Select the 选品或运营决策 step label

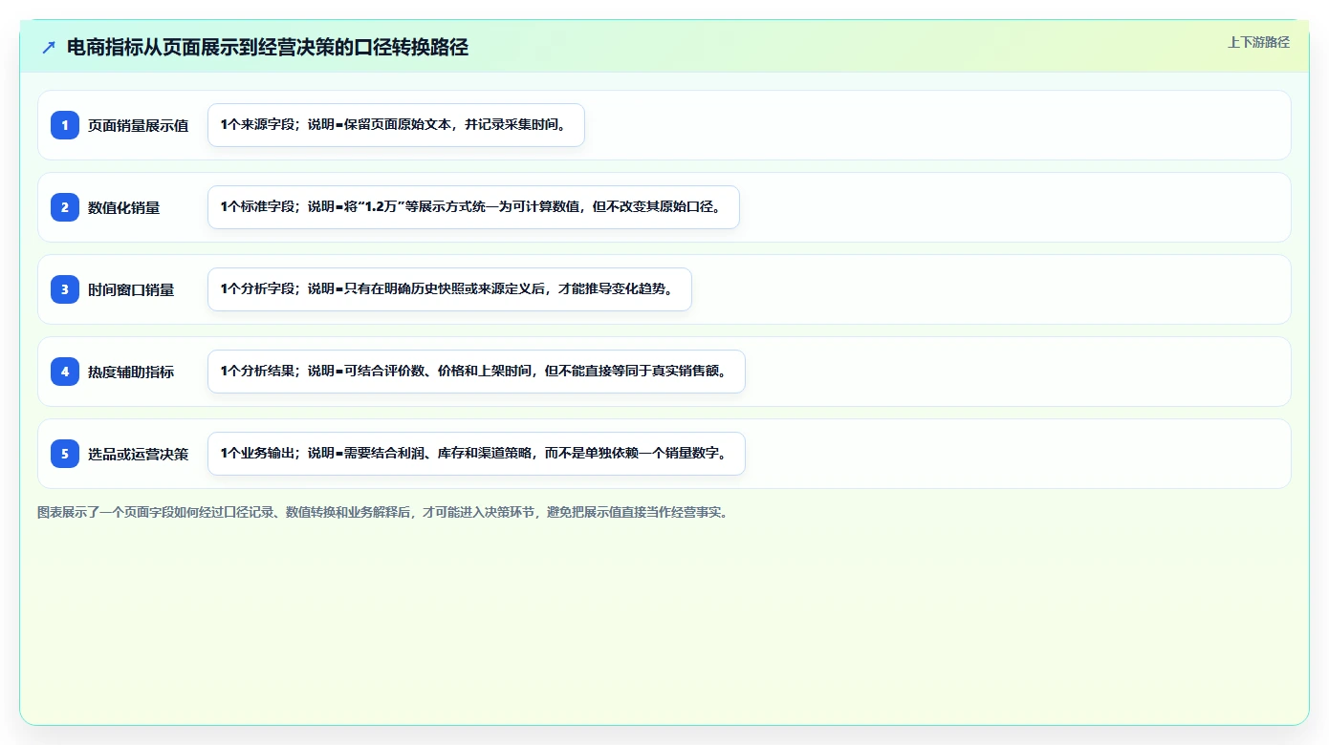(x=139, y=455)
